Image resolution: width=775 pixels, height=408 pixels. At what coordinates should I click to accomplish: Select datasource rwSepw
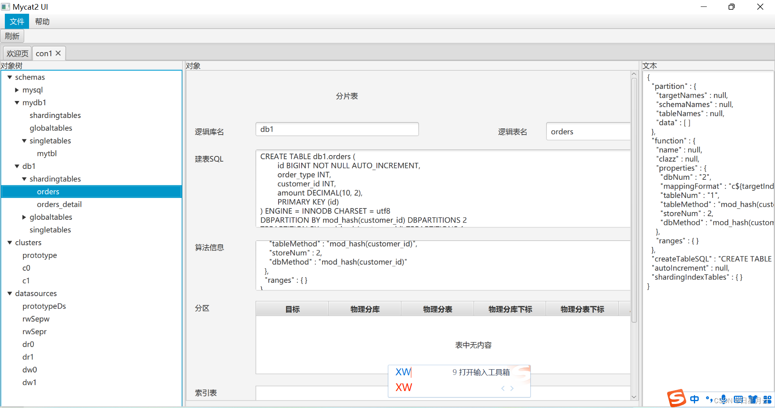tap(36, 319)
